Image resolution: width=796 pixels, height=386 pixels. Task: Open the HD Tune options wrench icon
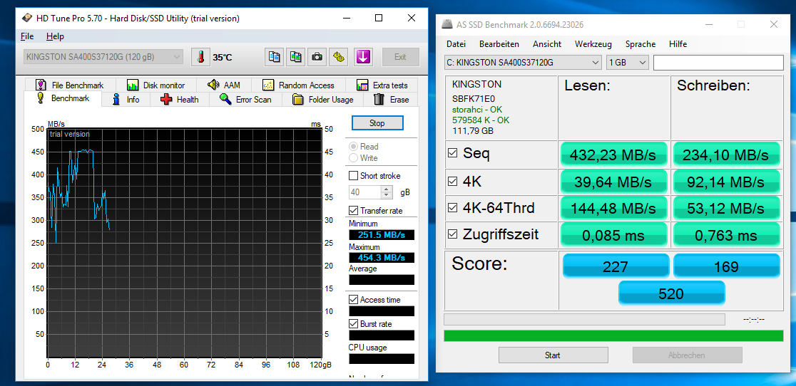338,57
